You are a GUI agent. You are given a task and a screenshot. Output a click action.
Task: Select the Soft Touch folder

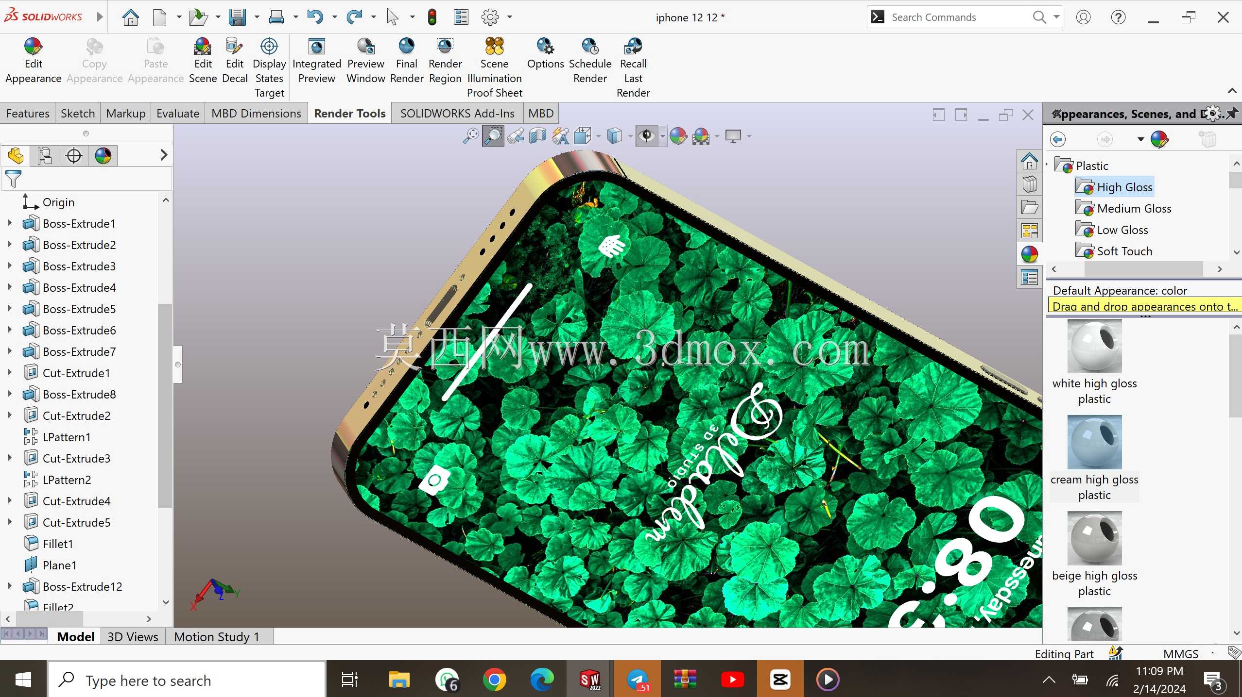1114,251
